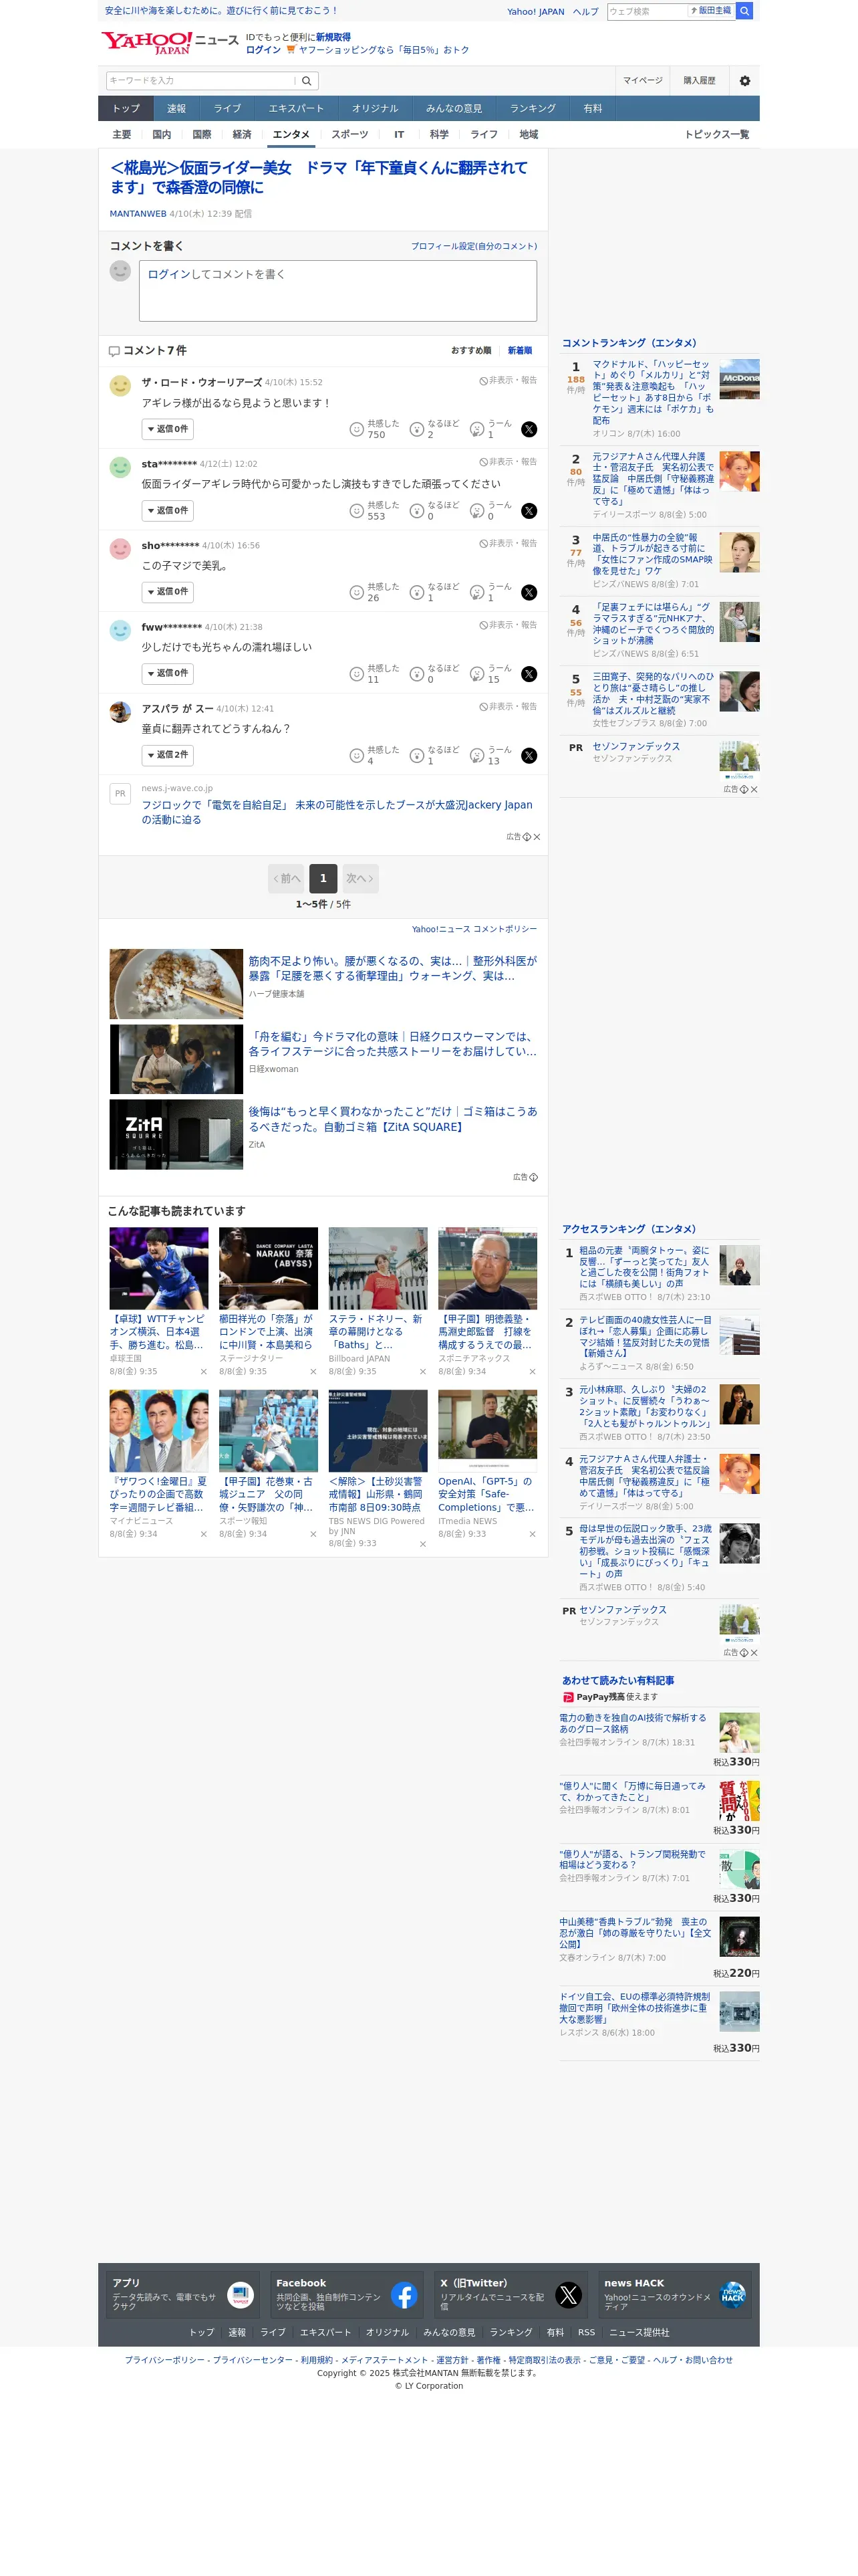Open the X (旧Twitter) icon in the footer
The image size is (858, 2576).
(569, 2296)
